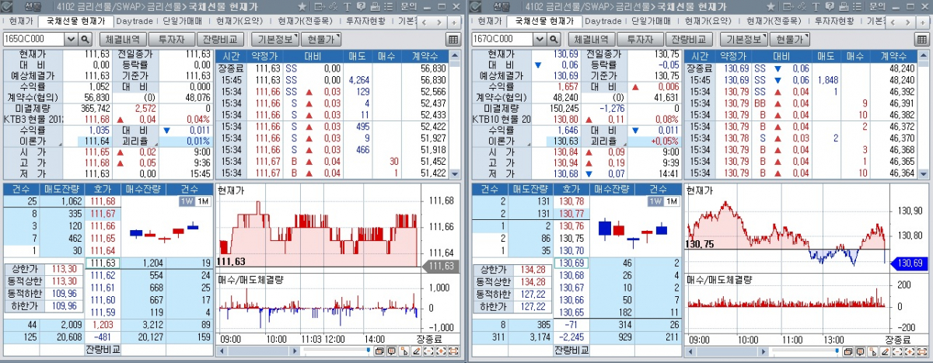Open the help question-bubble icon in the left window

pos(361,6)
